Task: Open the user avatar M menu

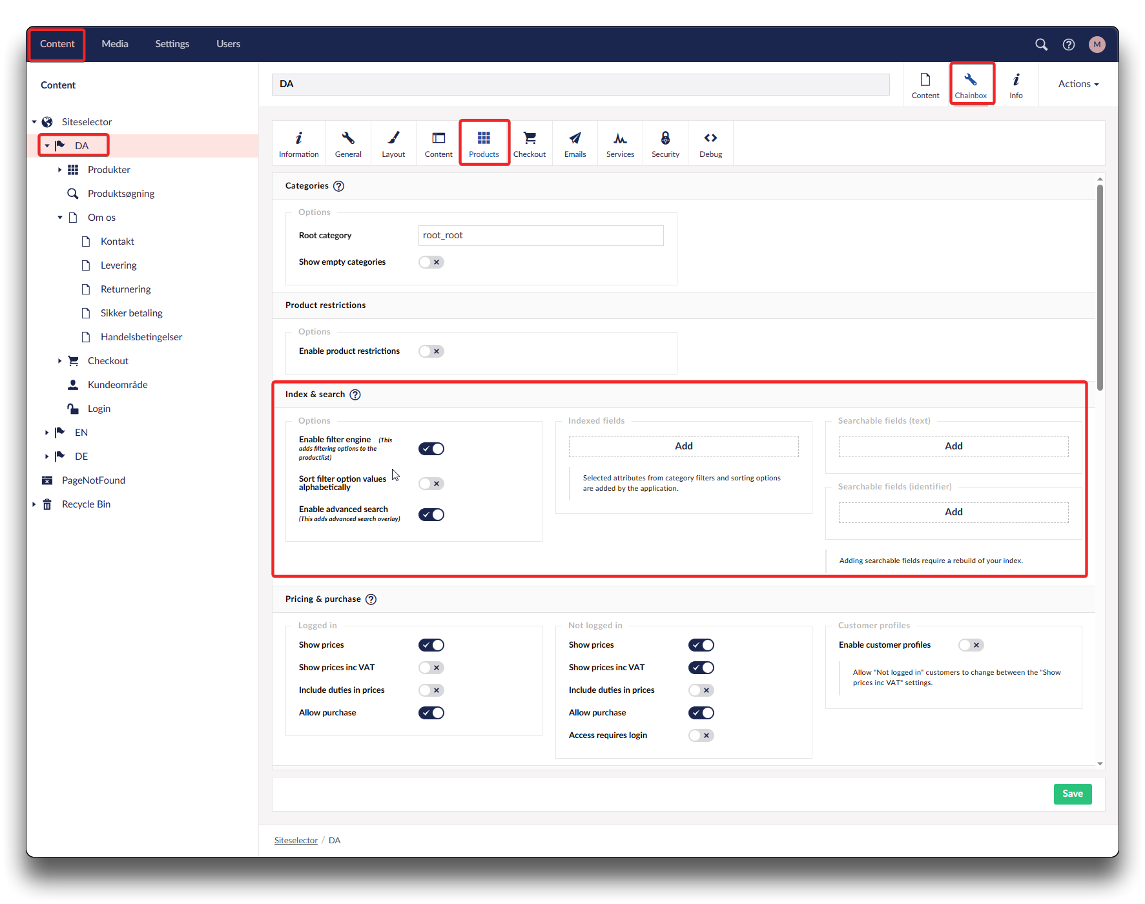Action: (x=1097, y=45)
